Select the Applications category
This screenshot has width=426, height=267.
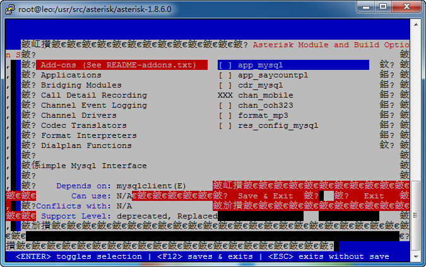point(71,75)
